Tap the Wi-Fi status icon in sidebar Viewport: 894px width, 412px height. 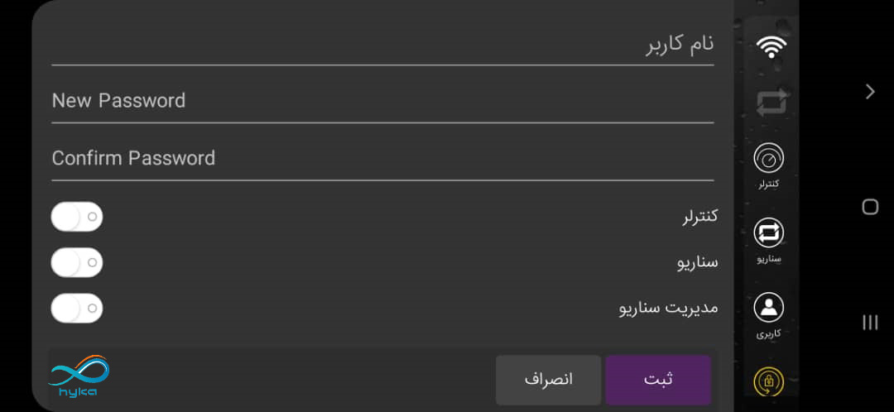tap(771, 47)
